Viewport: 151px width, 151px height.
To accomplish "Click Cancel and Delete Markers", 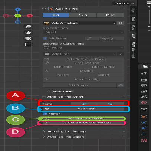I will pos(83,122).
